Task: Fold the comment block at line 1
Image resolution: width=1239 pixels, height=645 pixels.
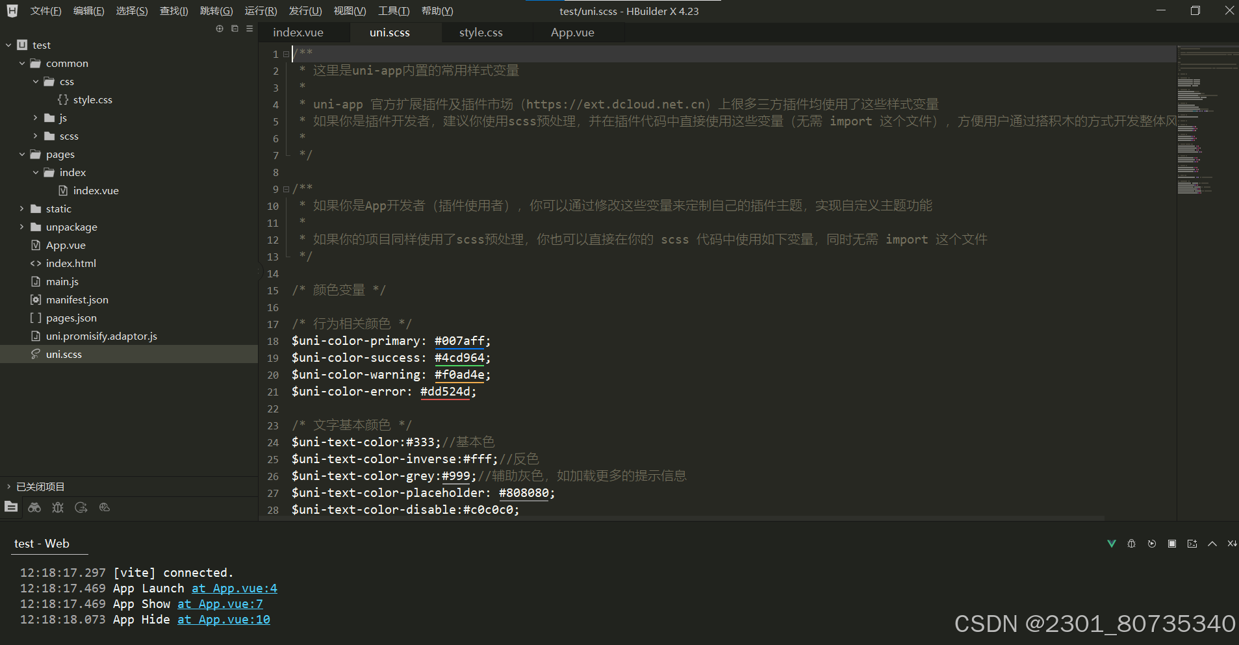Action: pyautogui.click(x=286, y=54)
